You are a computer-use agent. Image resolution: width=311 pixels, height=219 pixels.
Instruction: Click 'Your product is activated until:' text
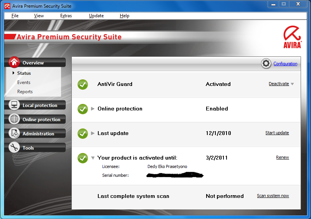click(x=137, y=158)
